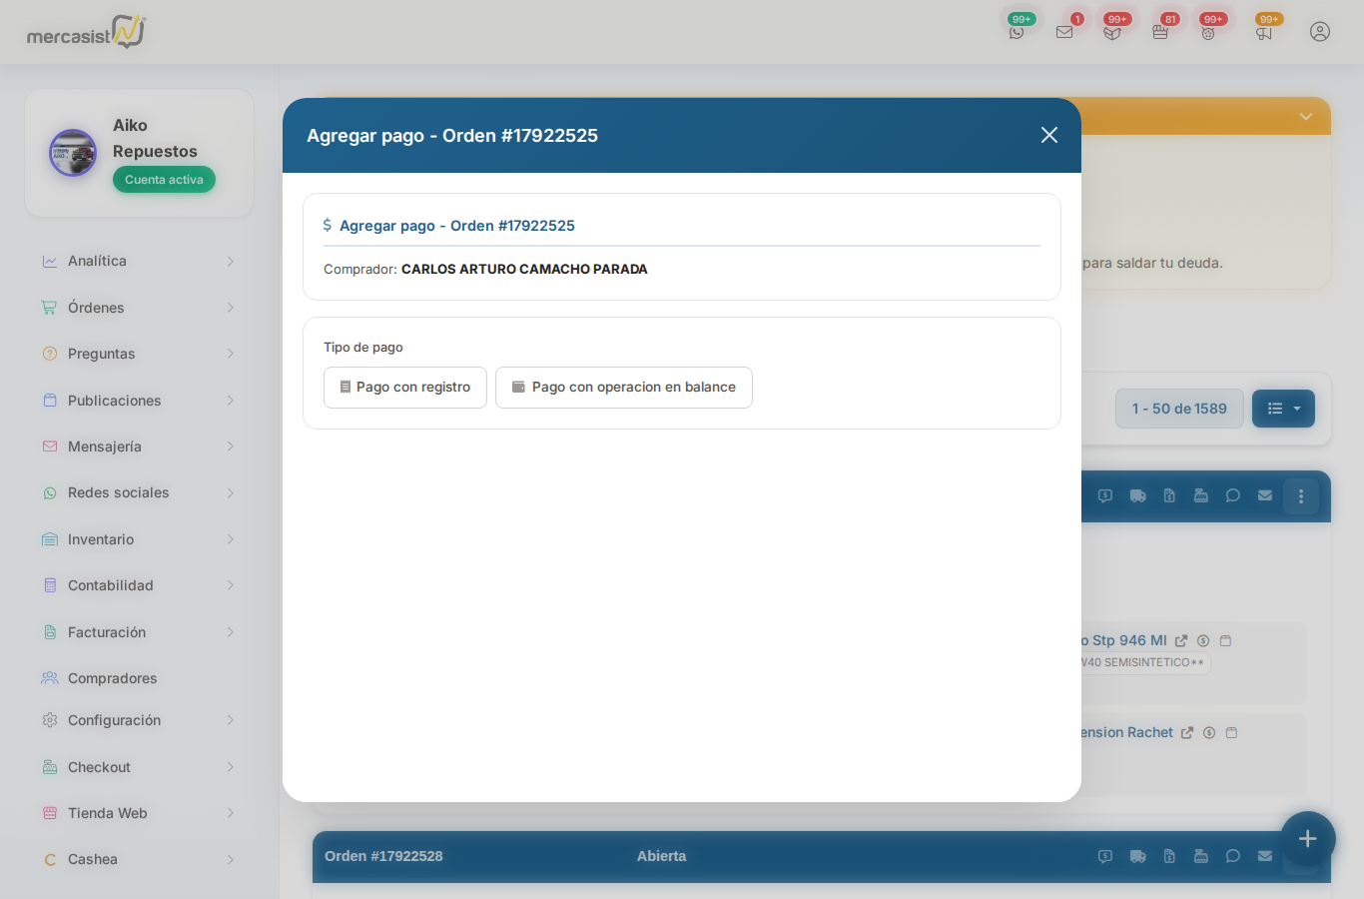Click the storefront notifications icon in header
The image size is (1364, 899).
(x=1160, y=32)
